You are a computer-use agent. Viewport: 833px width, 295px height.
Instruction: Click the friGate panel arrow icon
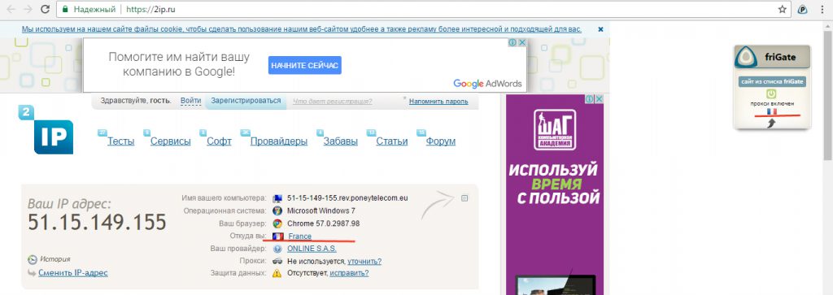click(771, 123)
